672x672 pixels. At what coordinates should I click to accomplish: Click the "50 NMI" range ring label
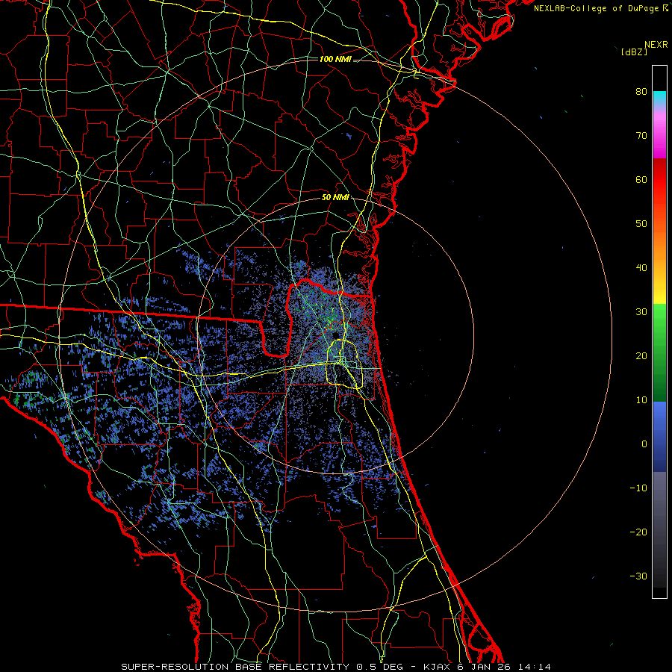(335, 198)
